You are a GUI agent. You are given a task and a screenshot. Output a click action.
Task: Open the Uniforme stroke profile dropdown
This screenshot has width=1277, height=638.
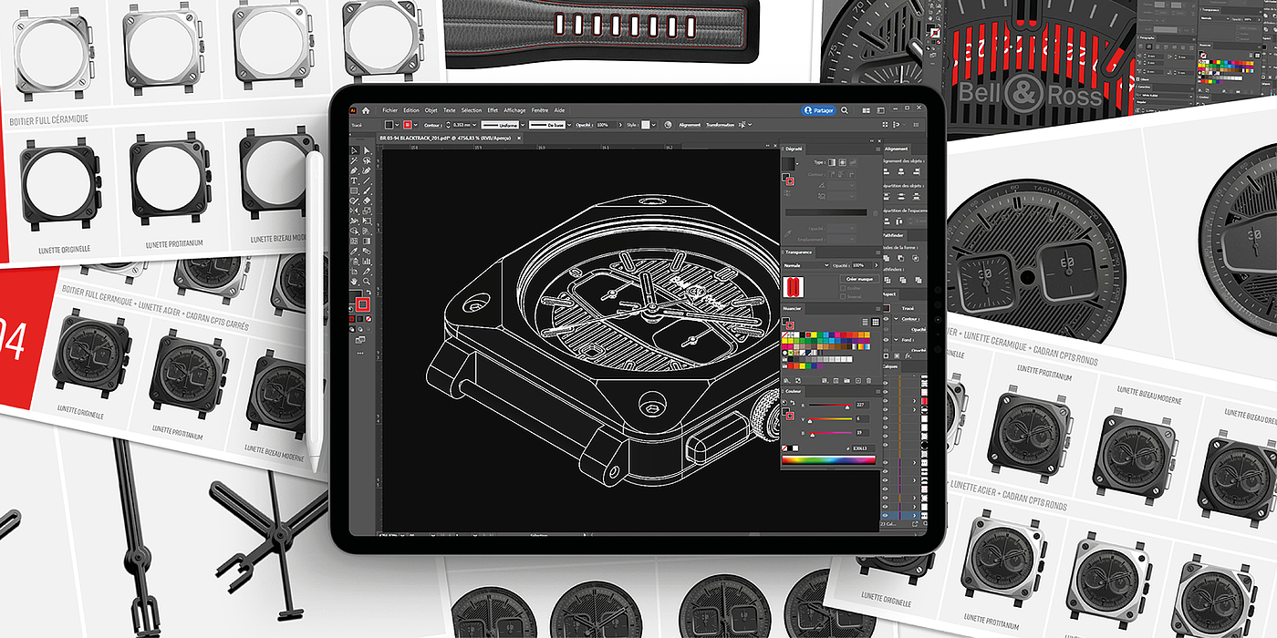pos(524,125)
